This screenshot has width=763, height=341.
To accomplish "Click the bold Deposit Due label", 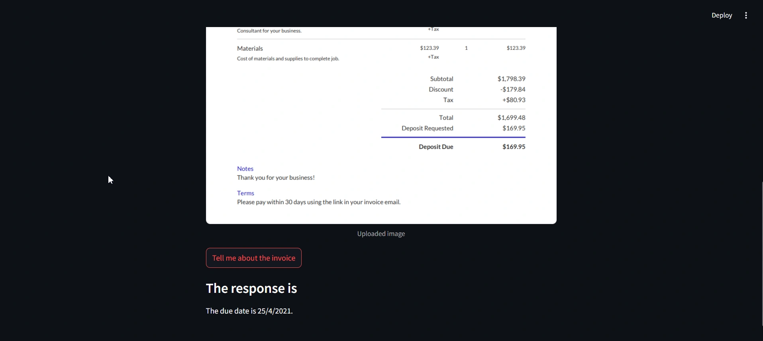I will coord(436,147).
